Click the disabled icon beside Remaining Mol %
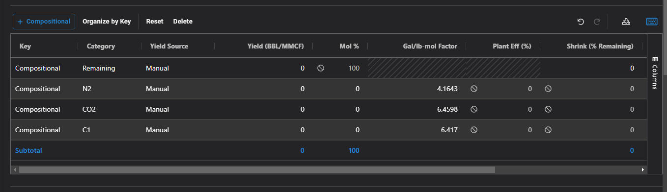The height and width of the screenshot is (192, 667). click(x=321, y=69)
